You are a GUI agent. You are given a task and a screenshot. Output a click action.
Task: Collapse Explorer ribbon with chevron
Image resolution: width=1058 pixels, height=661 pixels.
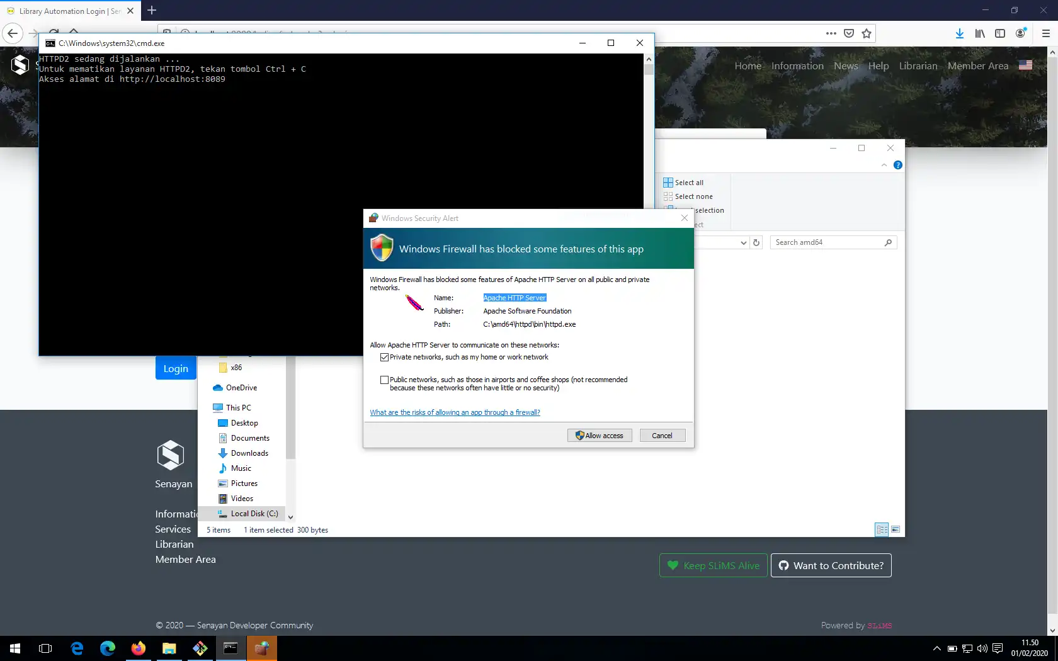(884, 165)
